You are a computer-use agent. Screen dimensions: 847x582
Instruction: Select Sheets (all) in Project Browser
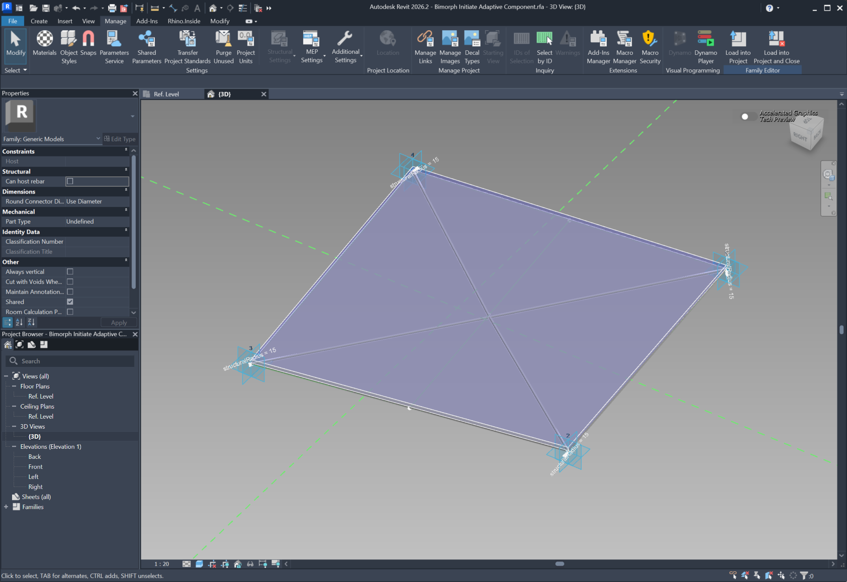tap(36, 497)
